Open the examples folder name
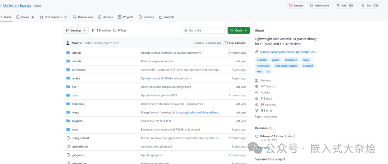Screen dimensions: 388x164 point(78,104)
